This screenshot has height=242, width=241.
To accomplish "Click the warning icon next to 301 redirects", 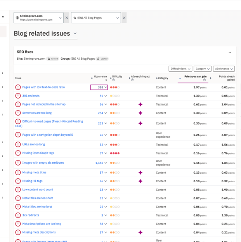I will pos(18,96).
